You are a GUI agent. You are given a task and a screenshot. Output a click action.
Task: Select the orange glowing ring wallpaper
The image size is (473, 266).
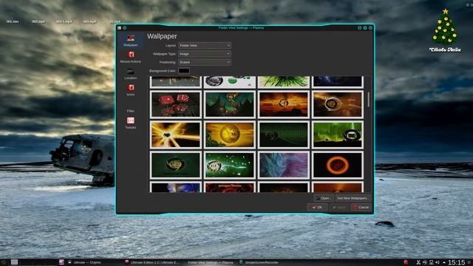pyautogui.click(x=338, y=165)
